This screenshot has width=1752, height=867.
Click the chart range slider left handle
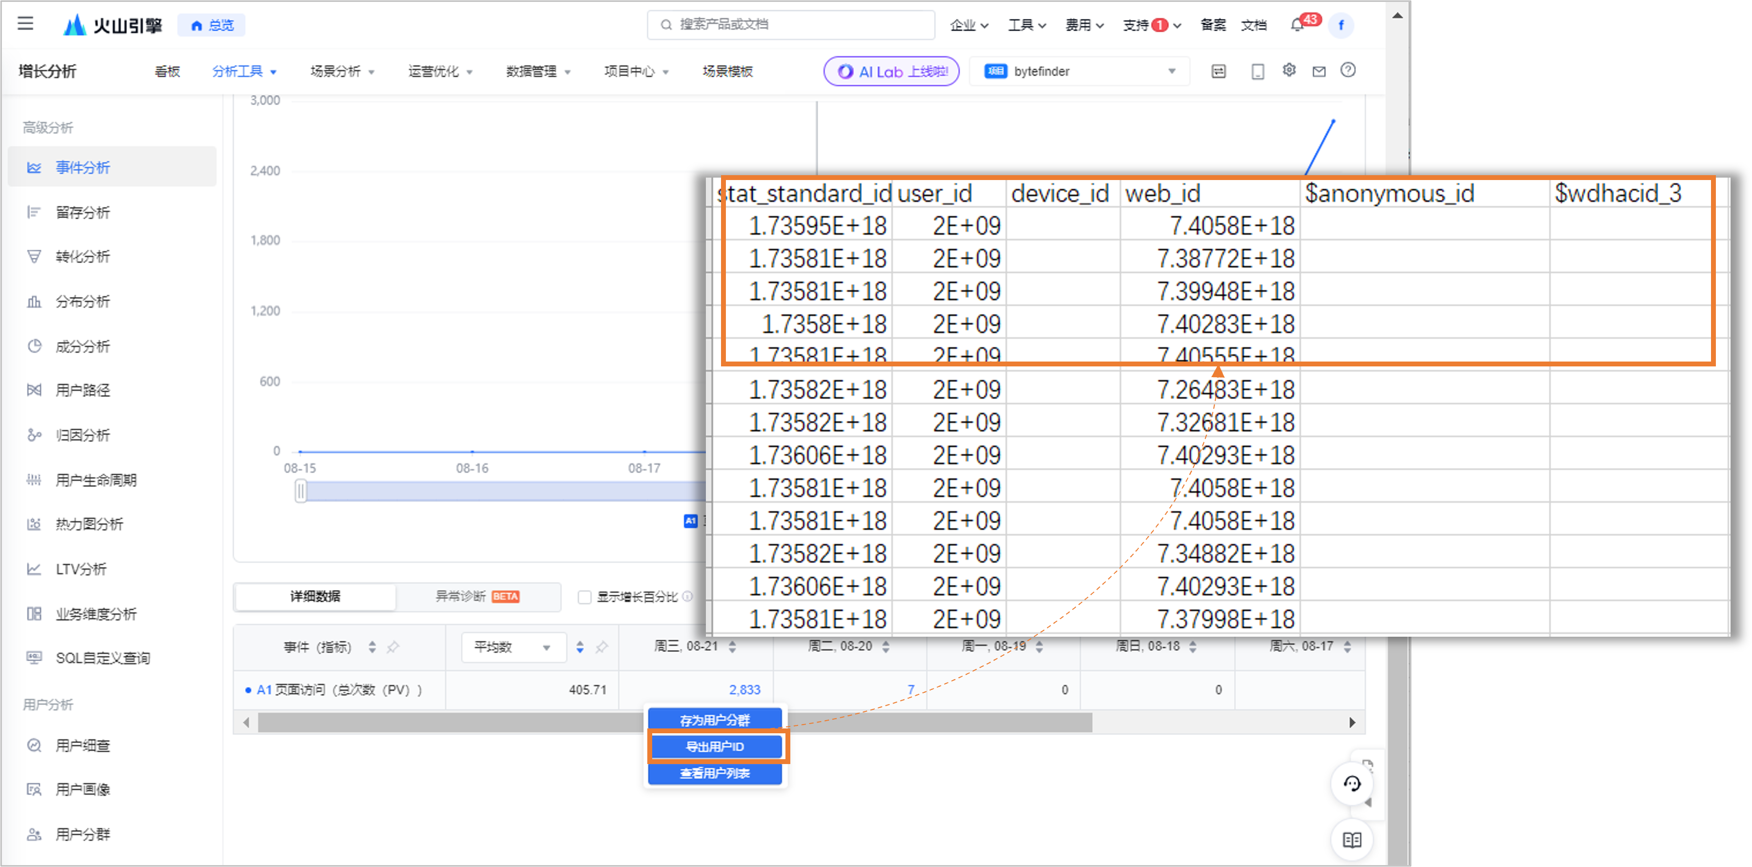pyautogui.click(x=301, y=491)
